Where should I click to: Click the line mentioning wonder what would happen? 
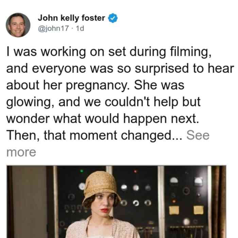click(x=103, y=119)
